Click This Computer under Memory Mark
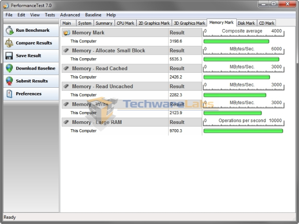This screenshot has width=299, height=224. pyautogui.click(x=83, y=41)
